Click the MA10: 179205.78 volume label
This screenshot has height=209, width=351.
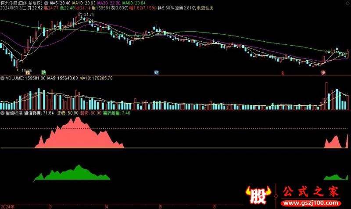click(96, 78)
